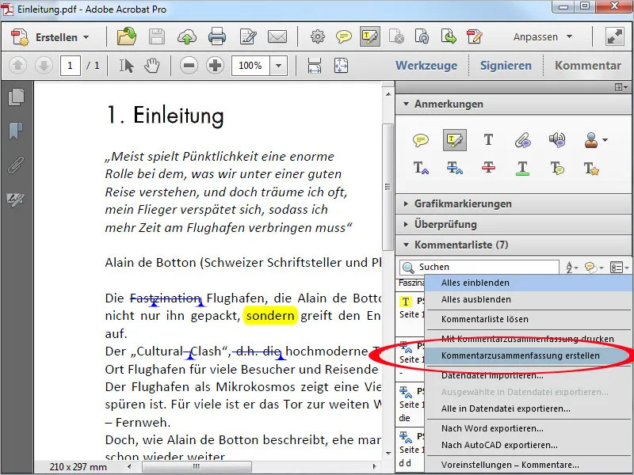Print the document with printer icon
This screenshot has width=634, height=475.
(217, 36)
